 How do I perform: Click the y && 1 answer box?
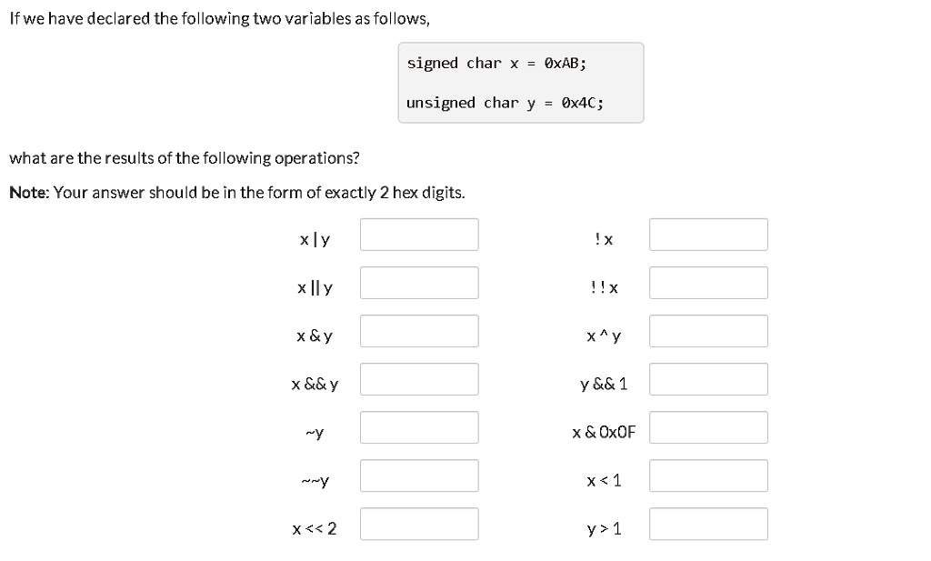point(708,379)
